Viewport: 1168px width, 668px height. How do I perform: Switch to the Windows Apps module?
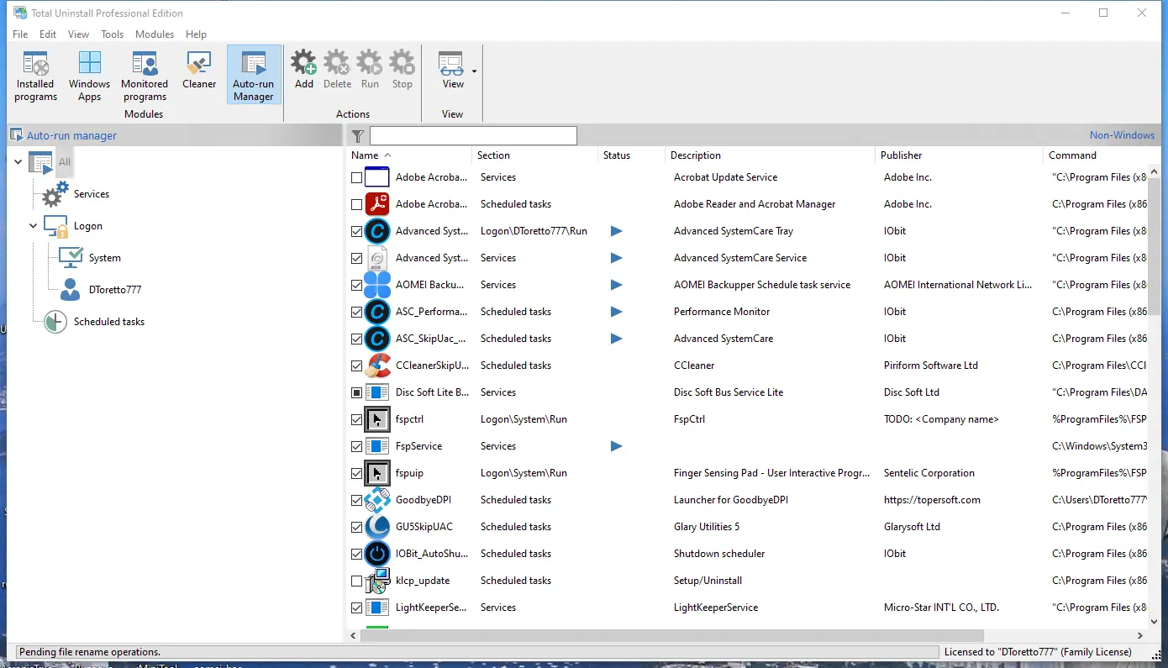coord(89,76)
